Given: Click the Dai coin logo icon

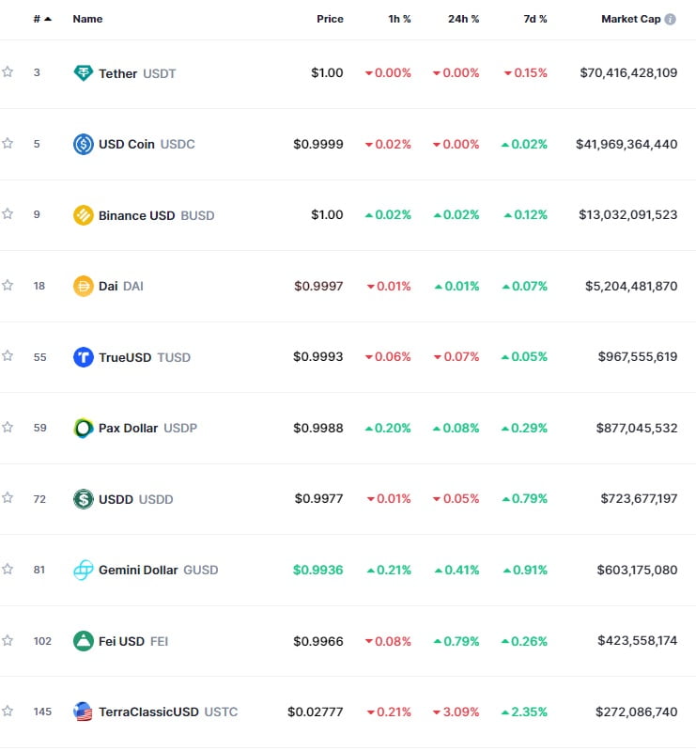Looking at the screenshot, I should click(x=84, y=286).
